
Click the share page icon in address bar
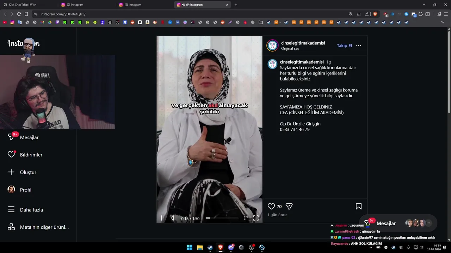tap(367, 14)
